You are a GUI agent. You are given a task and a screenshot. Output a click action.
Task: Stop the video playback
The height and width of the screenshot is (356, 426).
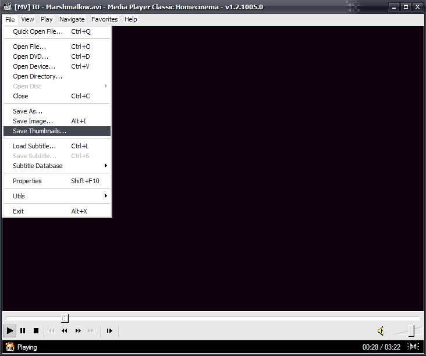click(36, 331)
